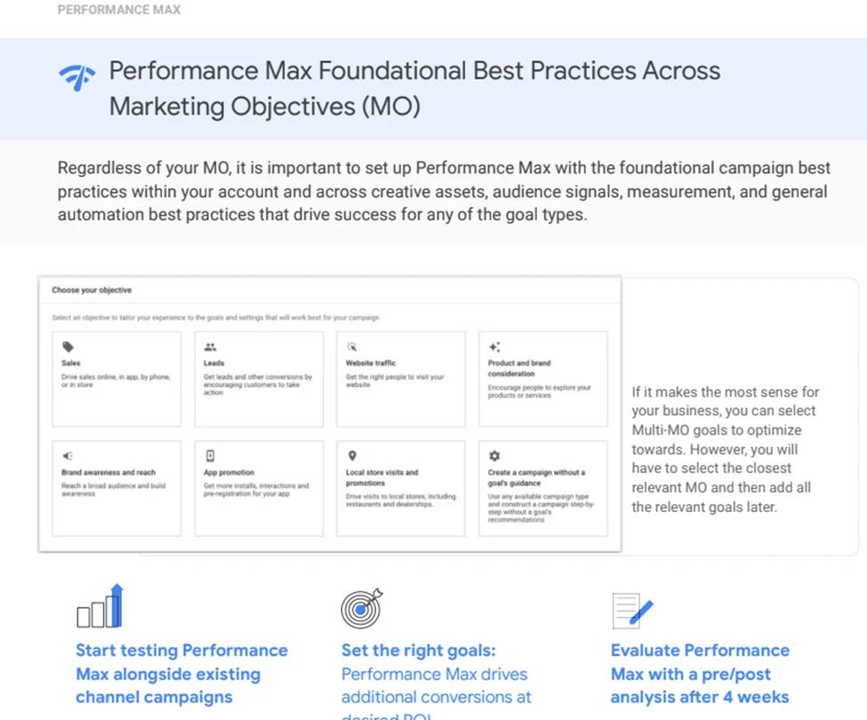
Task: Click the Start testing Performance Max heading
Action: point(181,674)
